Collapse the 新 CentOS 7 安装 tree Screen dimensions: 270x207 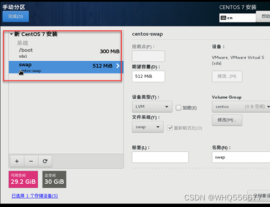pos(12,34)
